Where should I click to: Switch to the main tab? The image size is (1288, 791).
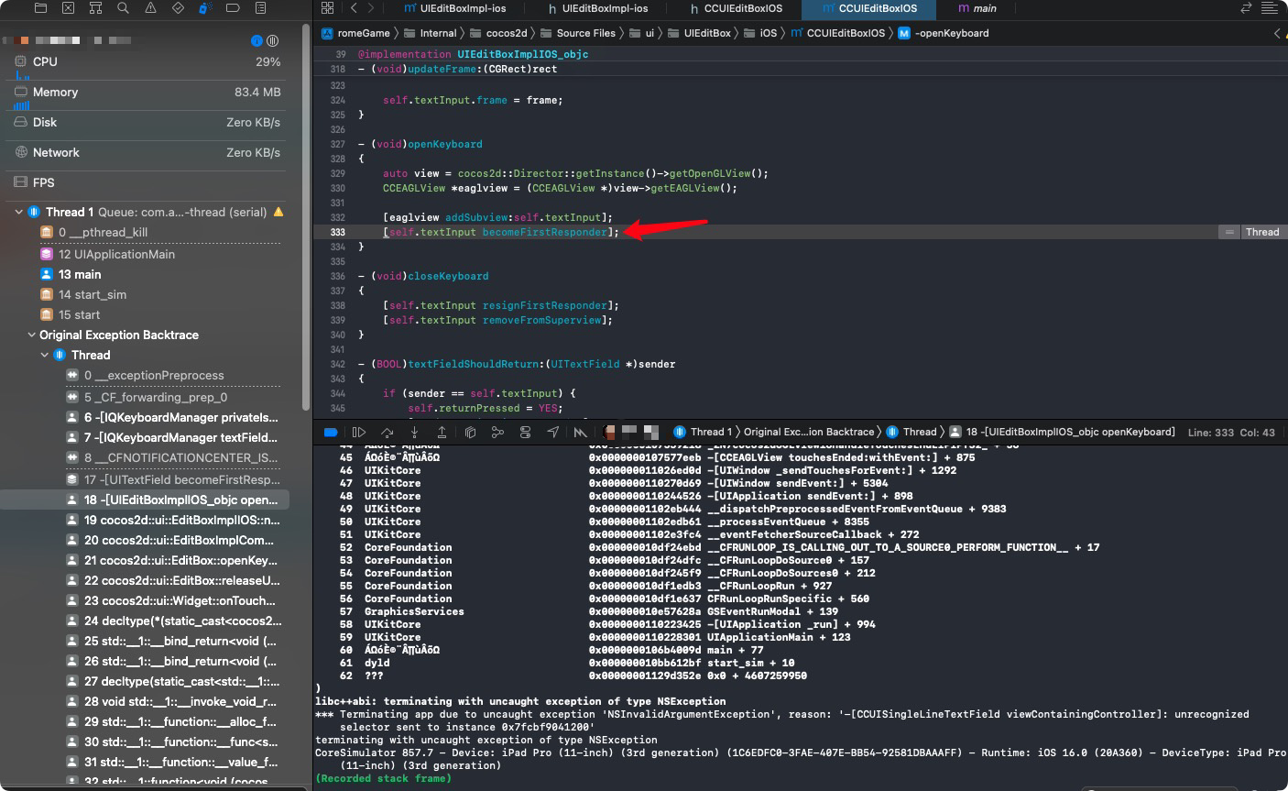click(977, 8)
